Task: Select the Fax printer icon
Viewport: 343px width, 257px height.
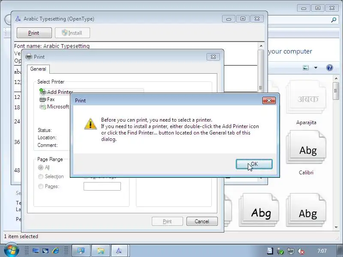Action: coord(42,99)
